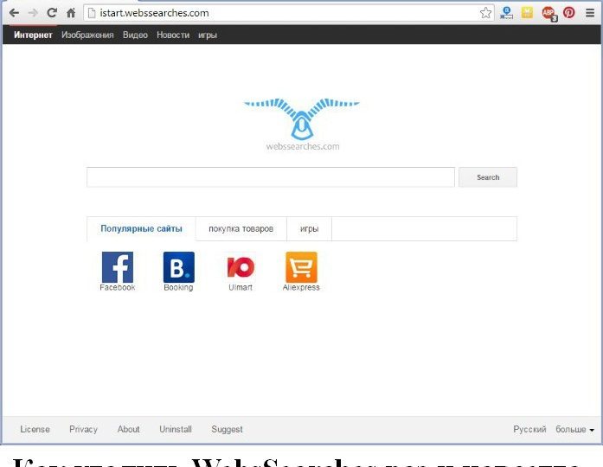Open the Privacy footer link
This screenshot has width=603, height=467.
pos(83,429)
